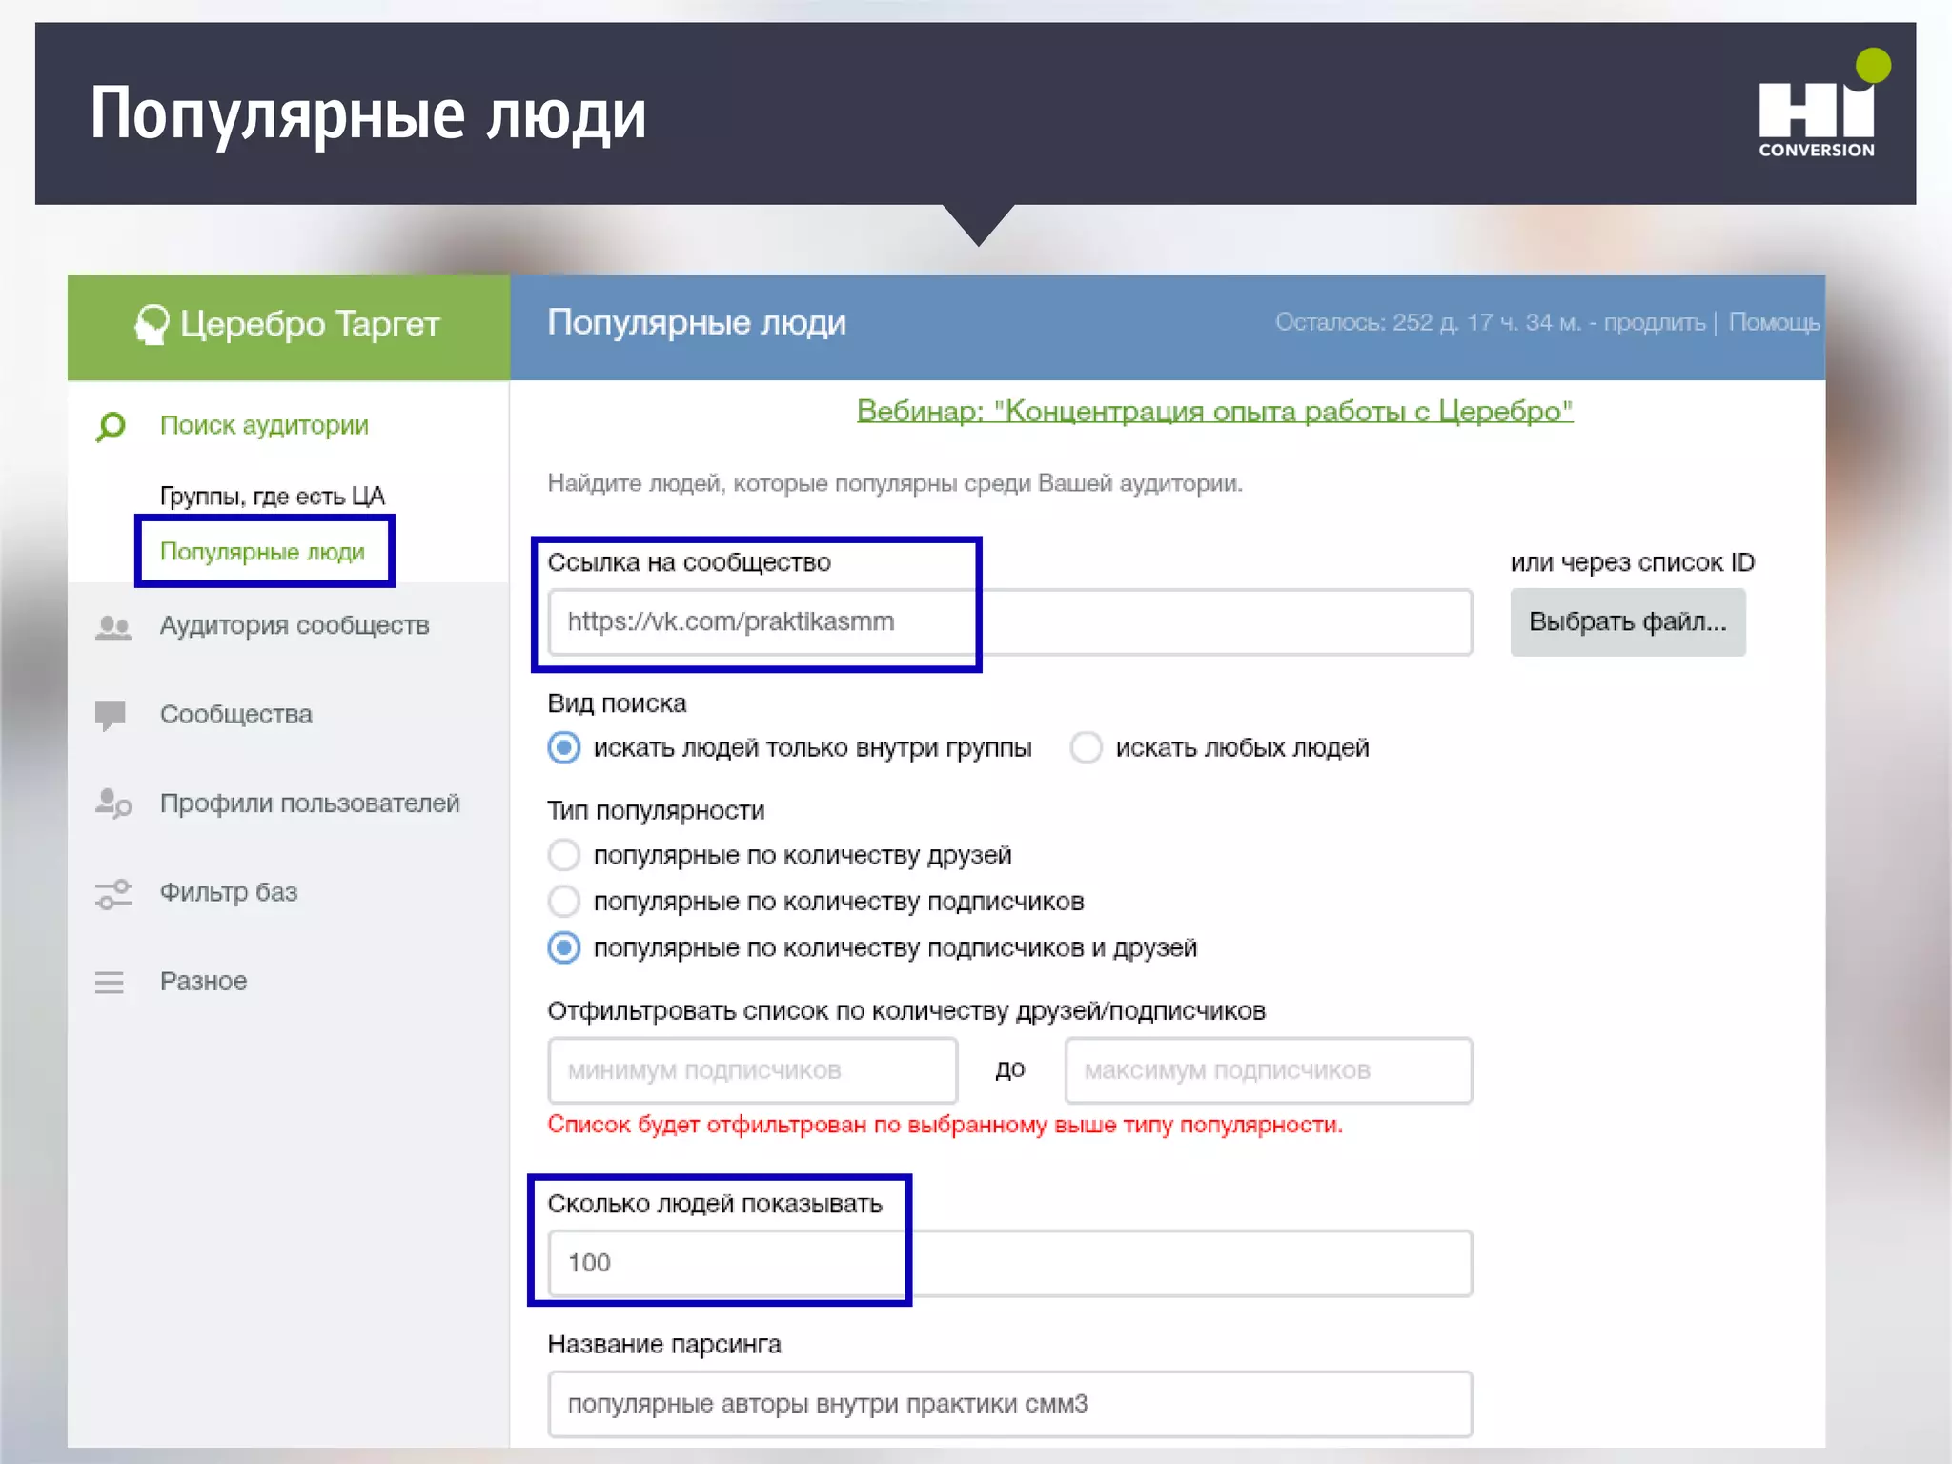Open the Аудитория сообществ menu section
Screen dimensions: 1952x1464
pos(295,625)
